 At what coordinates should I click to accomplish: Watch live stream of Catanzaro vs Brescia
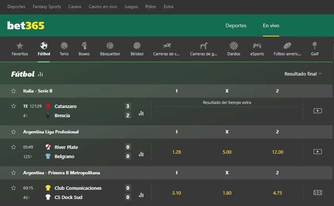coord(318,111)
